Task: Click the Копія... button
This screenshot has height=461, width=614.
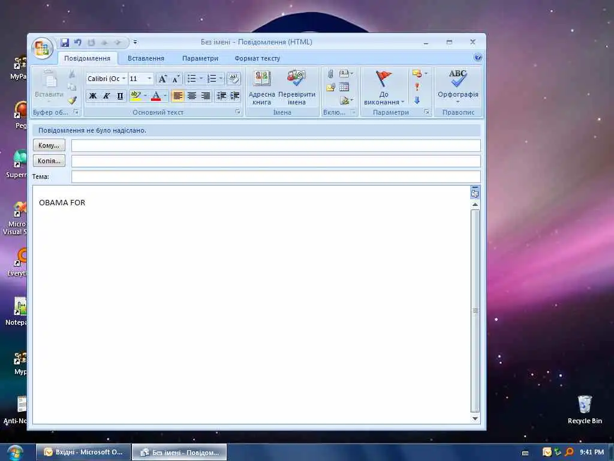Action: (x=49, y=161)
